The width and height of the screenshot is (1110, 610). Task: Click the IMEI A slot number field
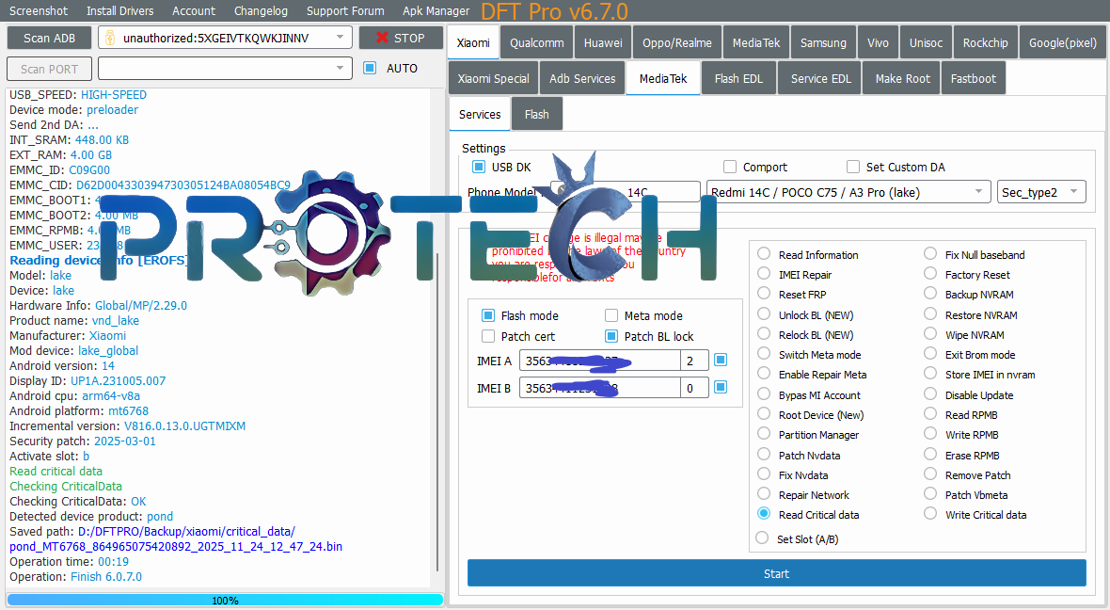pyautogui.click(x=694, y=360)
